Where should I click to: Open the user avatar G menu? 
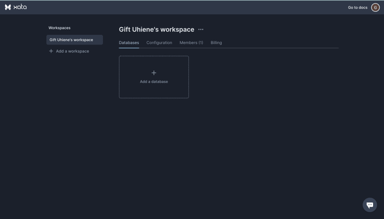(375, 7)
